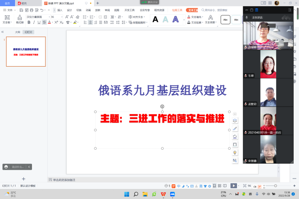Open the 动画 ribbon tab
The width and height of the screenshot is (299, 199).
tap(89, 10)
